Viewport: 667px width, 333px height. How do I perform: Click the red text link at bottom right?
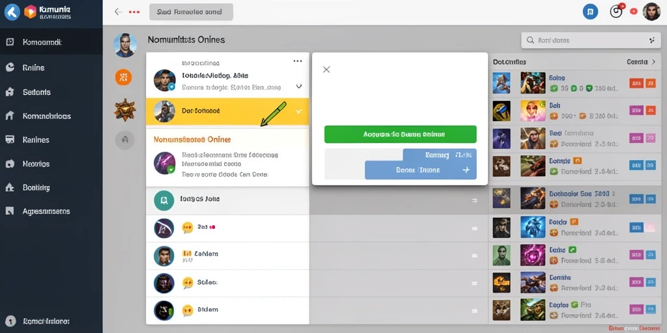(x=635, y=328)
